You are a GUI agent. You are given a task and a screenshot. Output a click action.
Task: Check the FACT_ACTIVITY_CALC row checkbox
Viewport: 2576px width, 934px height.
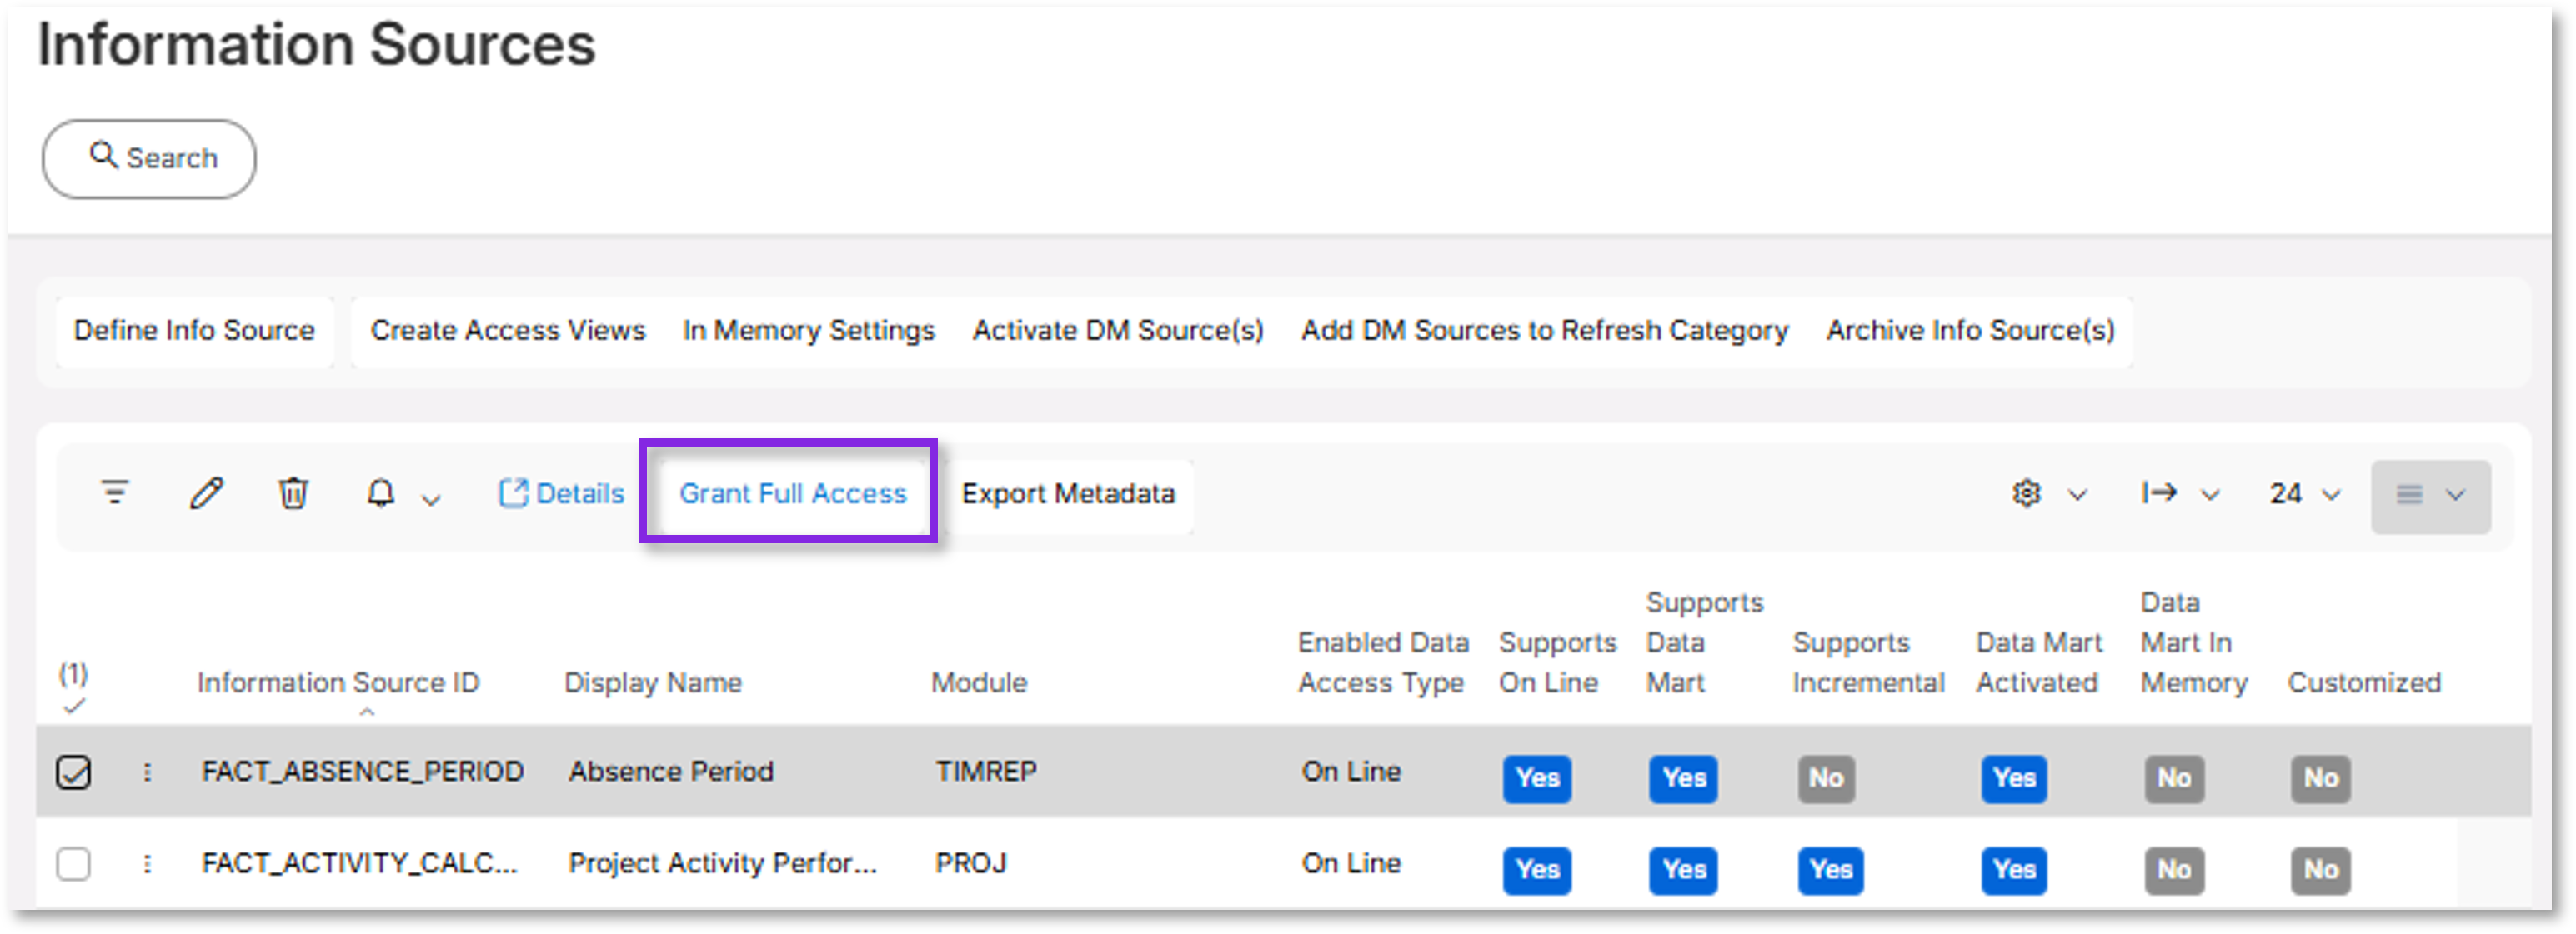(73, 864)
